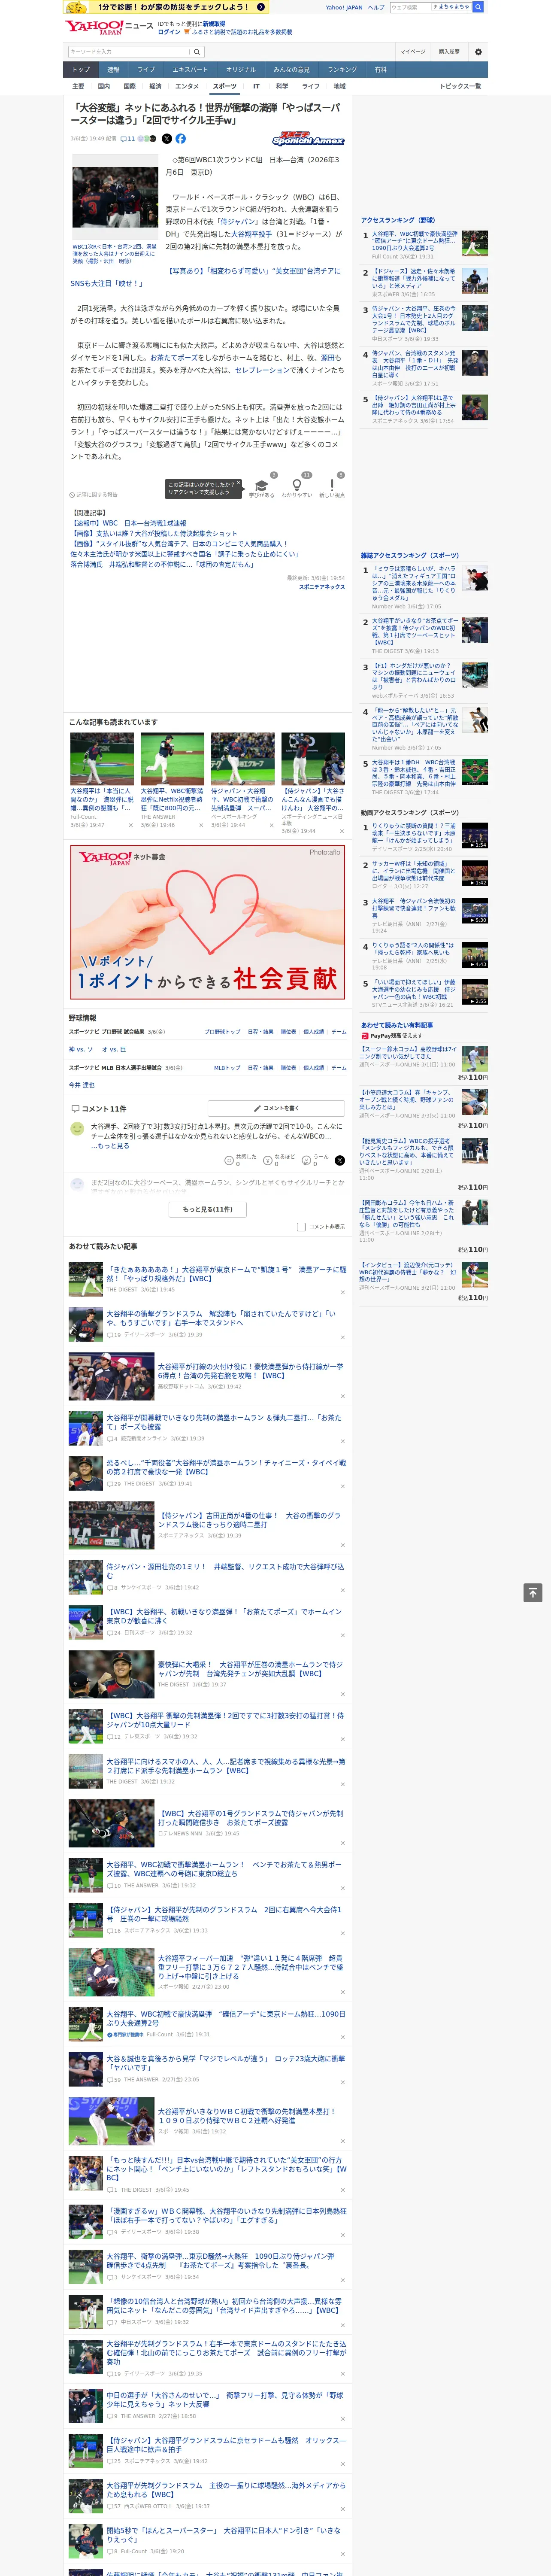Open related article 【速報中】WBC 日本―台湾戦1球速報
The height and width of the screenshot is (2576, 551).
pos(128,523)
